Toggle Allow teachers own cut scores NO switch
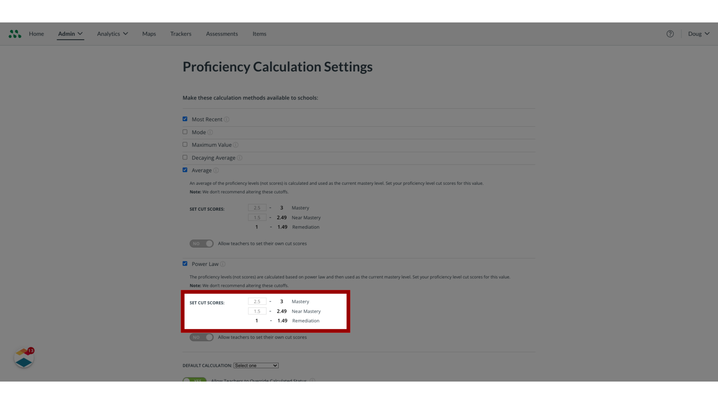Image resolution: width=718 pixels, height=404 pixels. pyautogui.click(x=202, y=337)
